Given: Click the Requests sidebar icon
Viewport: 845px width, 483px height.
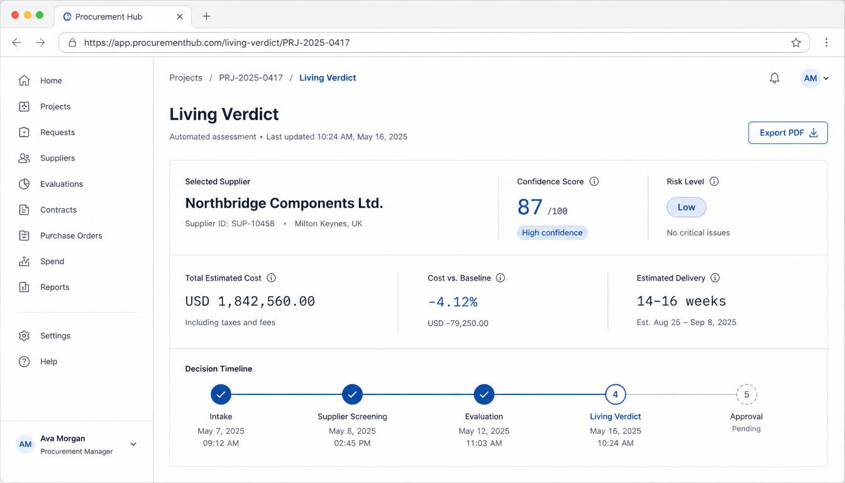Looking at the screenshot, I should coord(24,132).
